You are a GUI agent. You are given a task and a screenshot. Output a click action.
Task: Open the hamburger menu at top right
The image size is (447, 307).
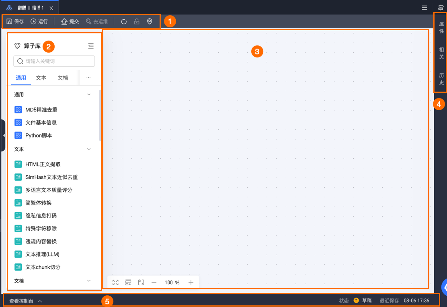(x=424, y=8)
